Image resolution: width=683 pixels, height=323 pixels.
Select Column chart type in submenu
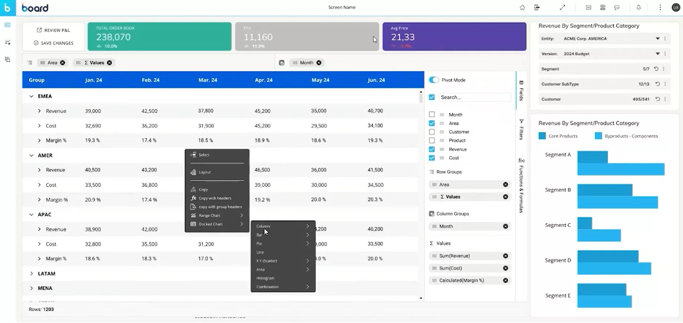[283, 226]
